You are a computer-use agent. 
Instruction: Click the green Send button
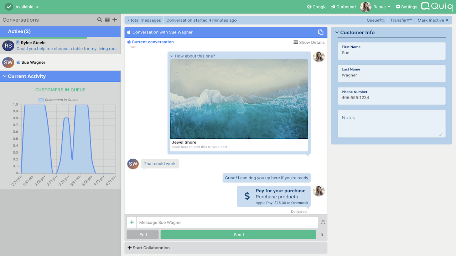point(238,235)
